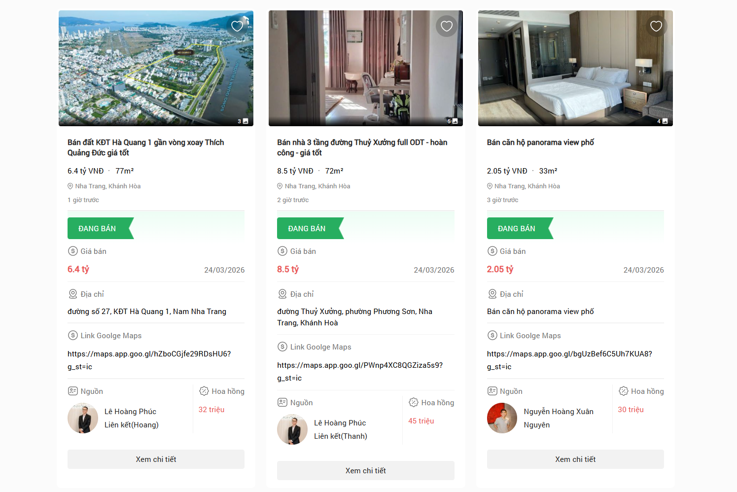Click photo count icon on panorama apartment image
The width and height of the screenshot is (737, 492).
pyautogui.click(x=665, y=121)
